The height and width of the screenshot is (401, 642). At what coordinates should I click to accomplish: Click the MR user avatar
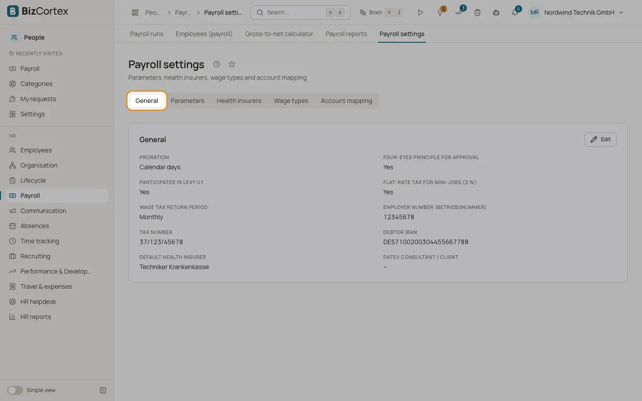[534, 12]
